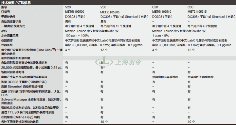This screenshot has width=236, height=125.
Task: Select 10 个 in the C30 column
Action: pos(191,122)
